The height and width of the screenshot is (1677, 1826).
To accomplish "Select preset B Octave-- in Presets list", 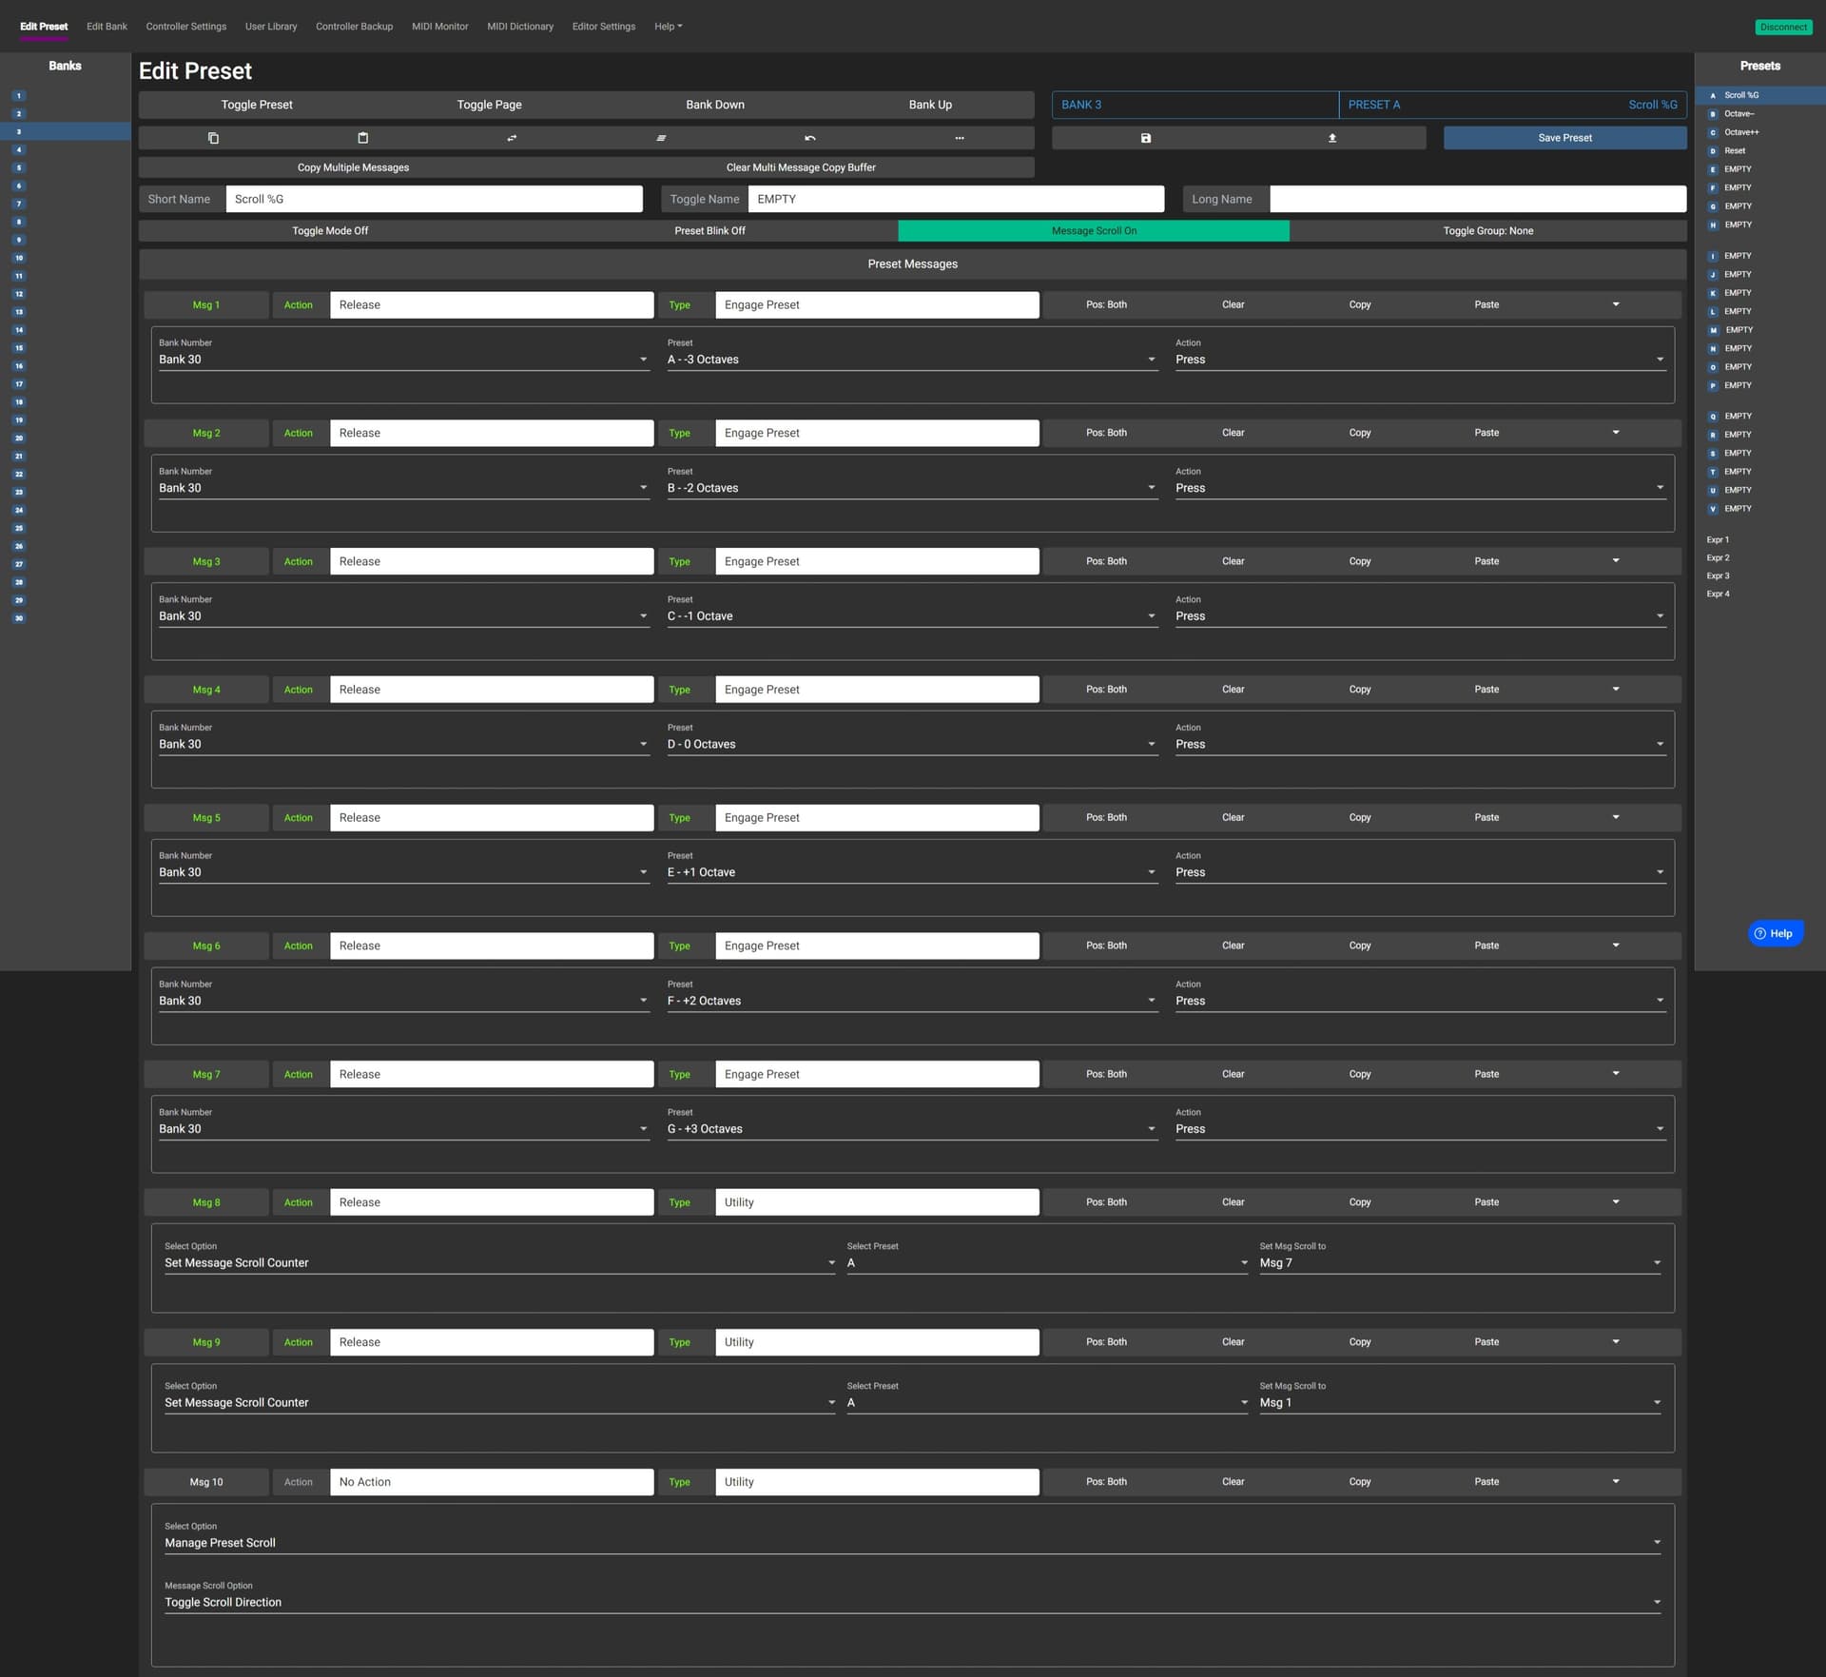I will pyautogui.click(x=1739, y=114).
